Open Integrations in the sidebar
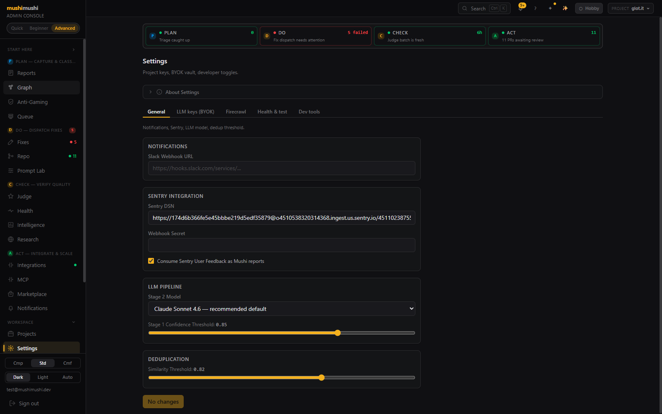This screenshot has width=662, height=414. tap(41, 265)
